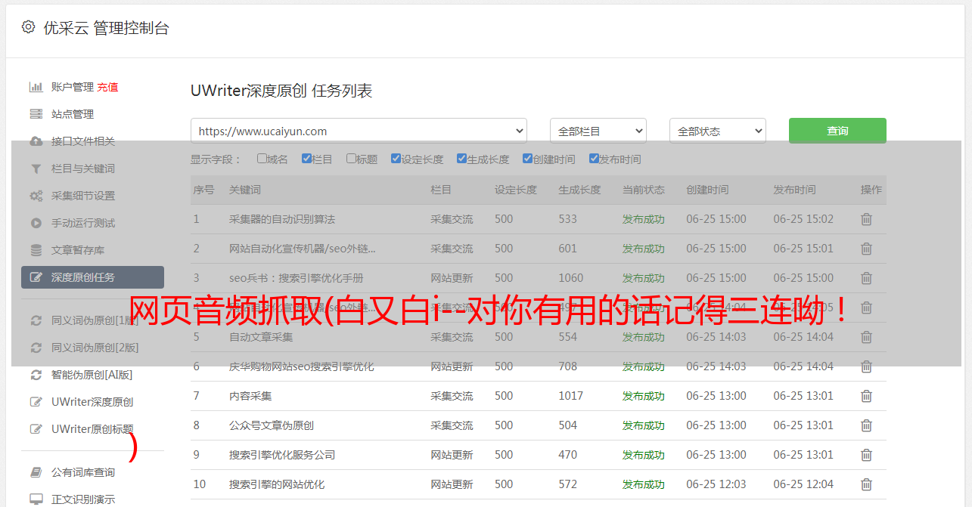This screenshot has height=507, width=972.
Task: Open 文章暂存库 in sidebar
Action: [78, 250]
